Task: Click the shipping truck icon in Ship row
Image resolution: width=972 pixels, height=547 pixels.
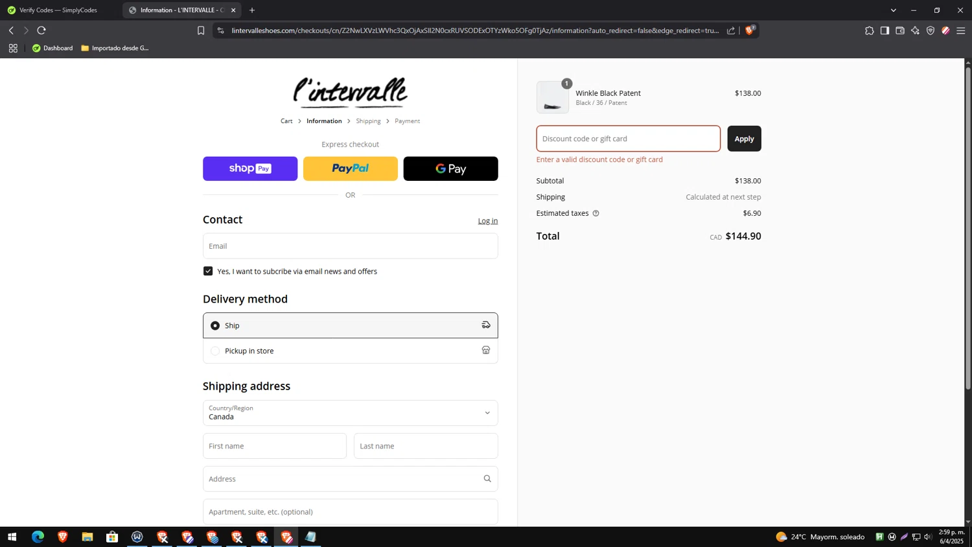Action: [x=486, y=325]
